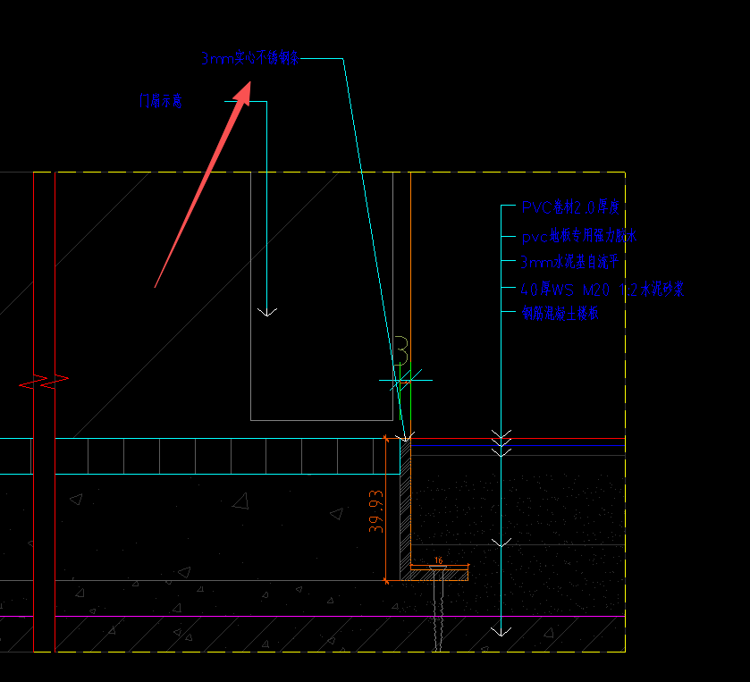This screenshot has width=750, height=682.
Task: Click the 'pvc地板专用强力胶水' layer note
Action: pos(578,236)
